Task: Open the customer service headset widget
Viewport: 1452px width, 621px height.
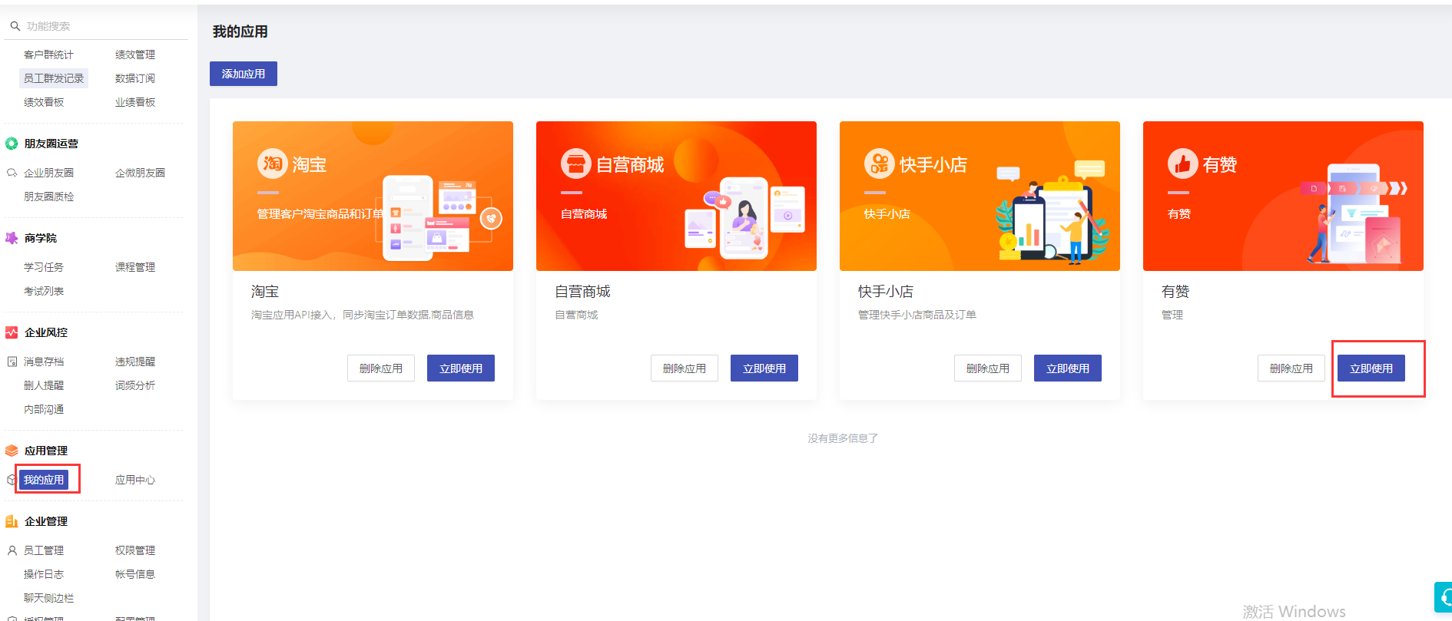Action: pos(1444,596)
